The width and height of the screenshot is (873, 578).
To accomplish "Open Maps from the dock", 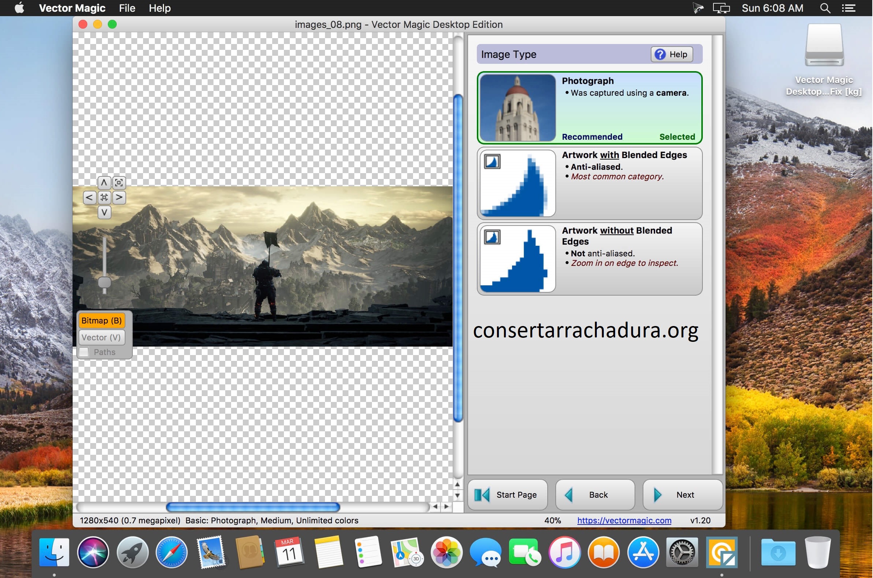I will 407,552.
